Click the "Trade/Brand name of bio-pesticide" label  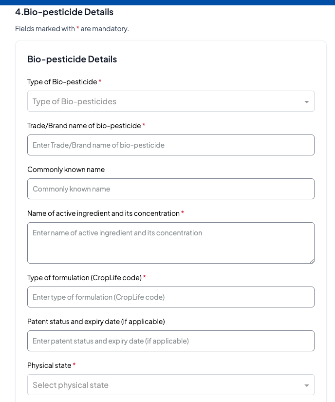click(x=84, y=126)
